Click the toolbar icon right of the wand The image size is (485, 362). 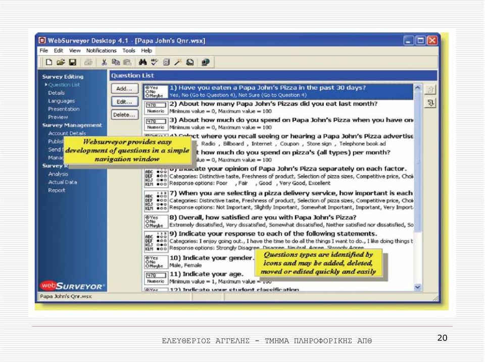tap(190, 62)
